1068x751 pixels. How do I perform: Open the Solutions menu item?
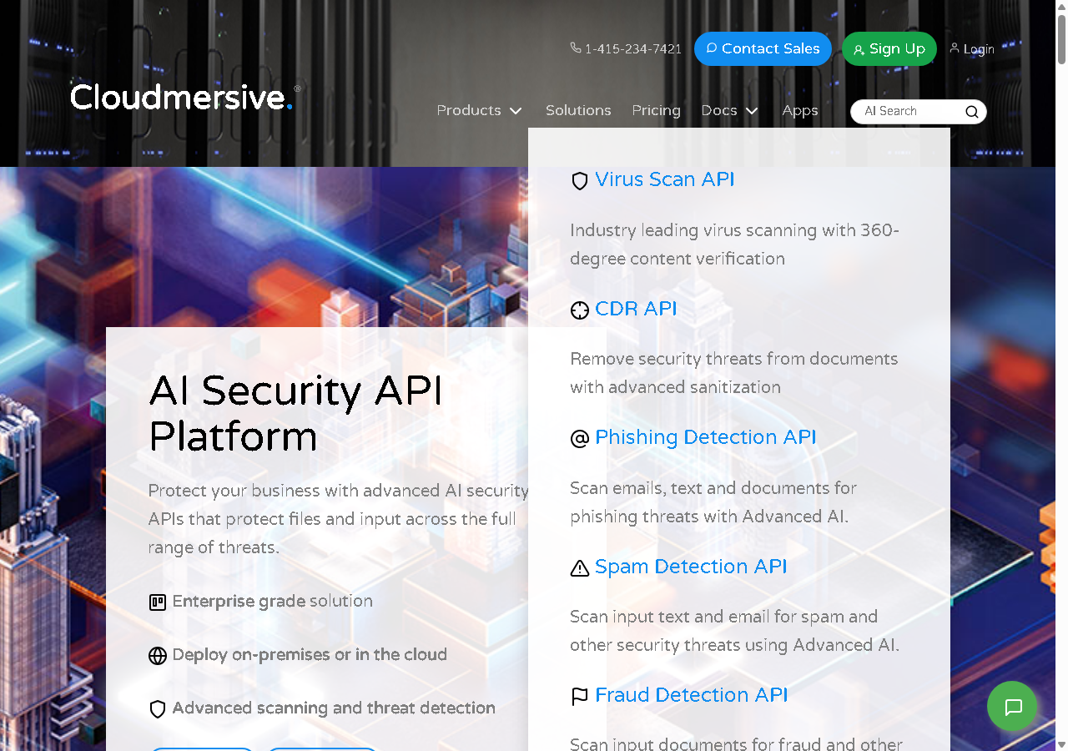click(x=578, y=110)
